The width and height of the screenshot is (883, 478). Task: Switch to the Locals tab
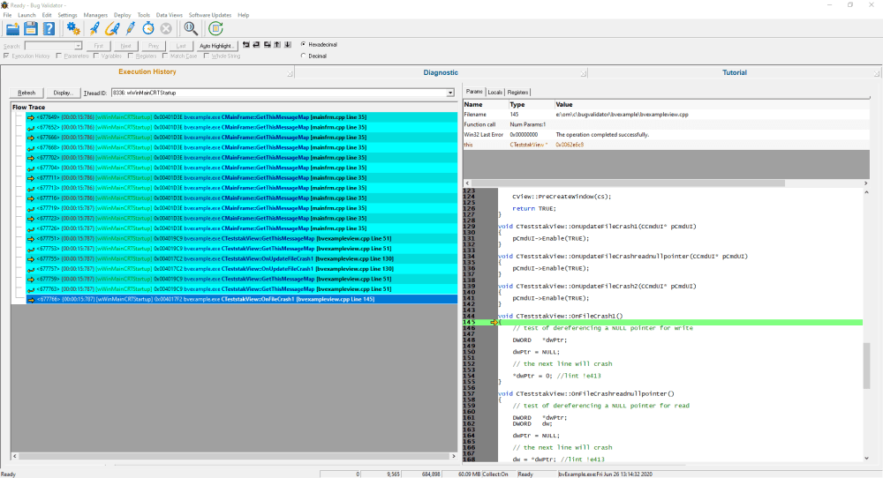point(495,93)
